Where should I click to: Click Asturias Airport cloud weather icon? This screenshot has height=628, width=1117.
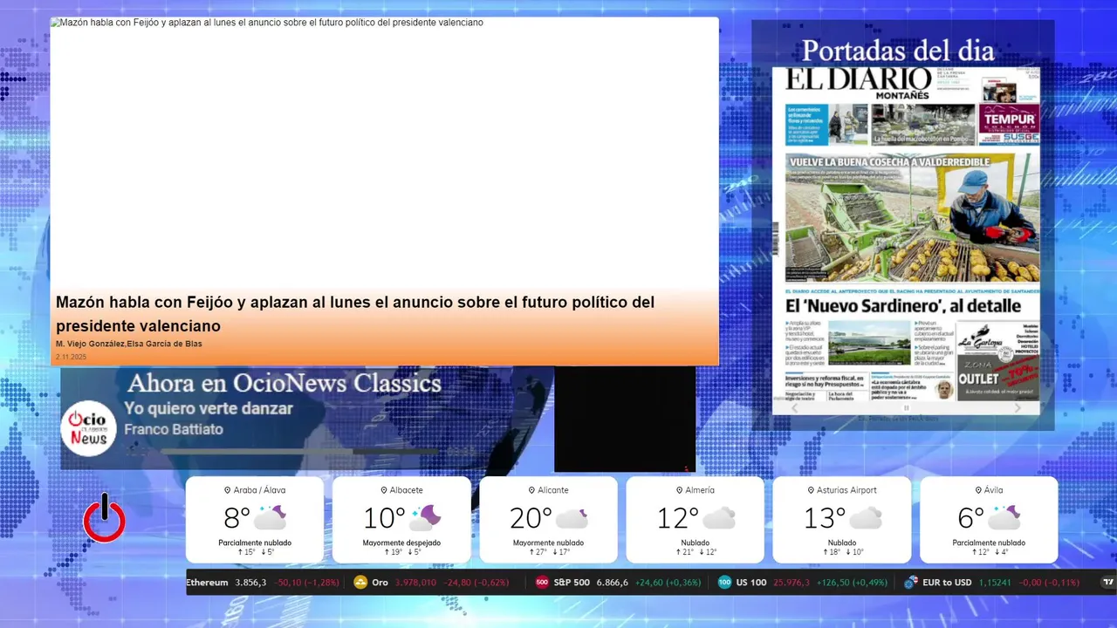866,518
